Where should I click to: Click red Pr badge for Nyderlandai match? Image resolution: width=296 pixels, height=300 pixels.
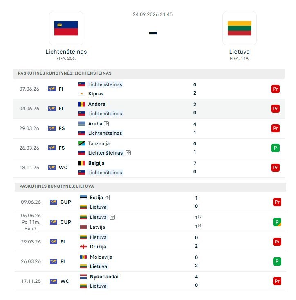(x=277, y=281)
